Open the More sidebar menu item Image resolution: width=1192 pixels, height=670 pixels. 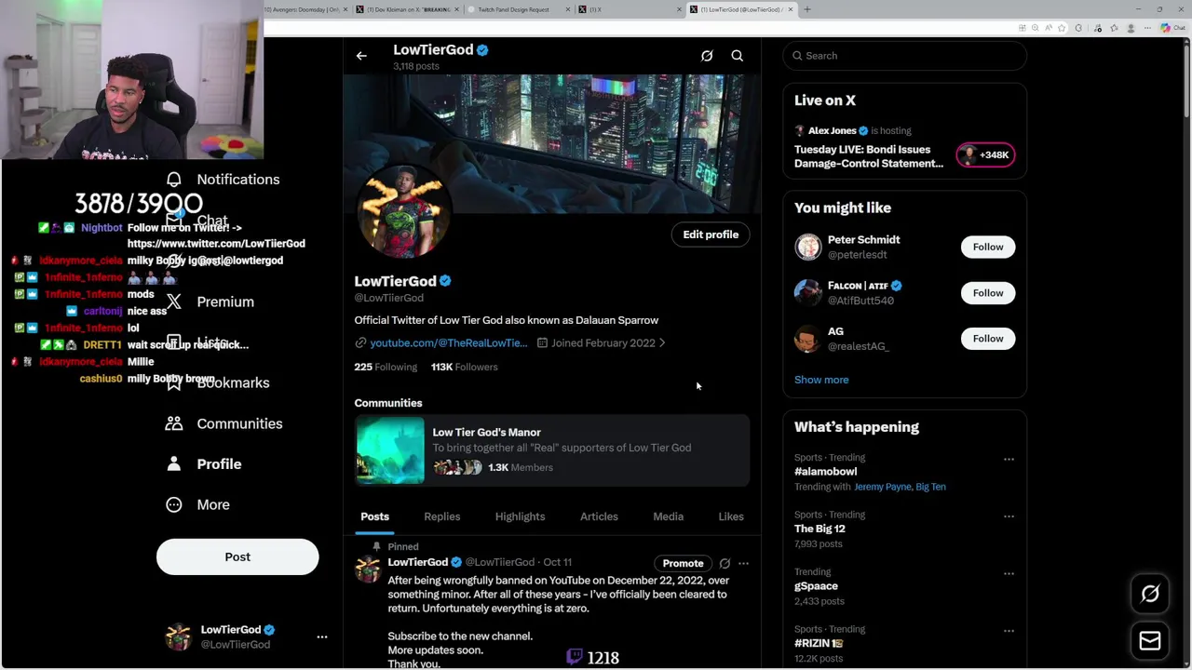pos(213,504)
